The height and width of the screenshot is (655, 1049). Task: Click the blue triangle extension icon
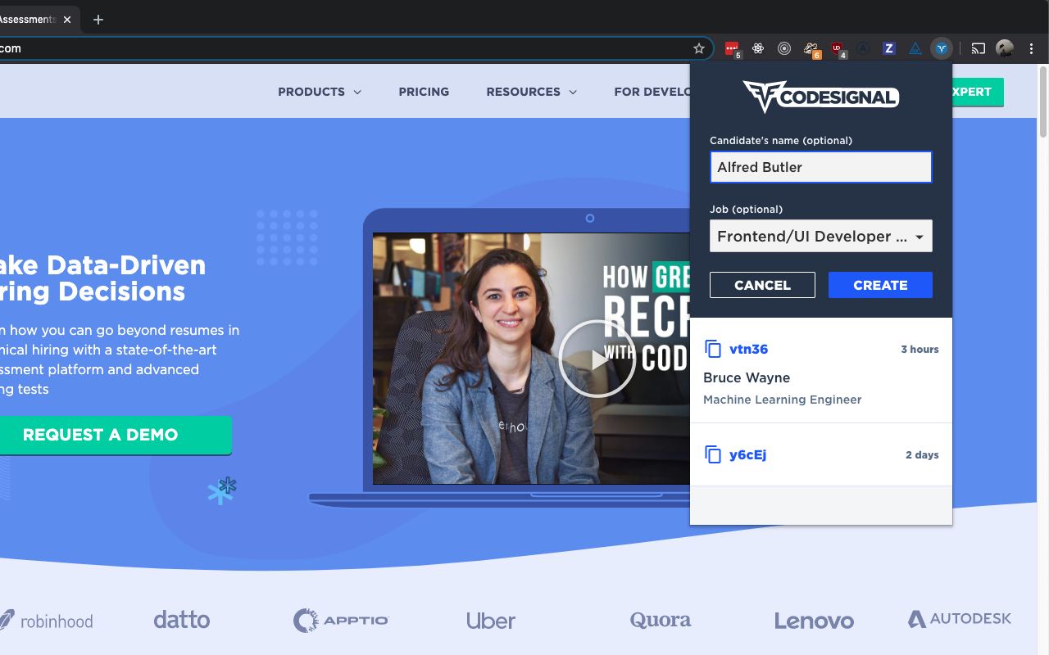[915, 48]
